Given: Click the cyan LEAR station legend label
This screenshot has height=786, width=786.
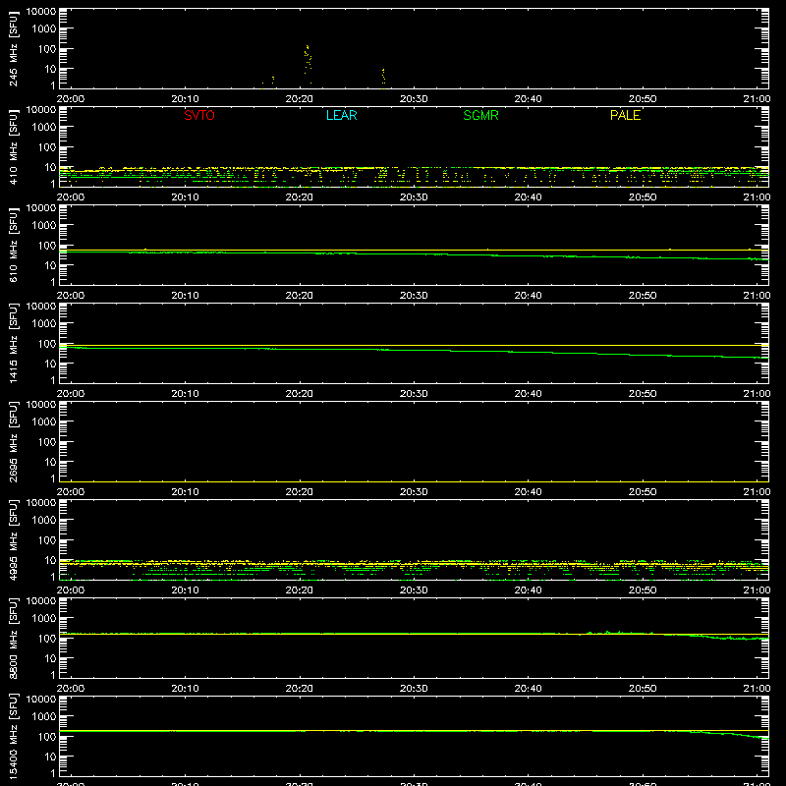Looking at the screenshot, I should [x=341, y=115].
